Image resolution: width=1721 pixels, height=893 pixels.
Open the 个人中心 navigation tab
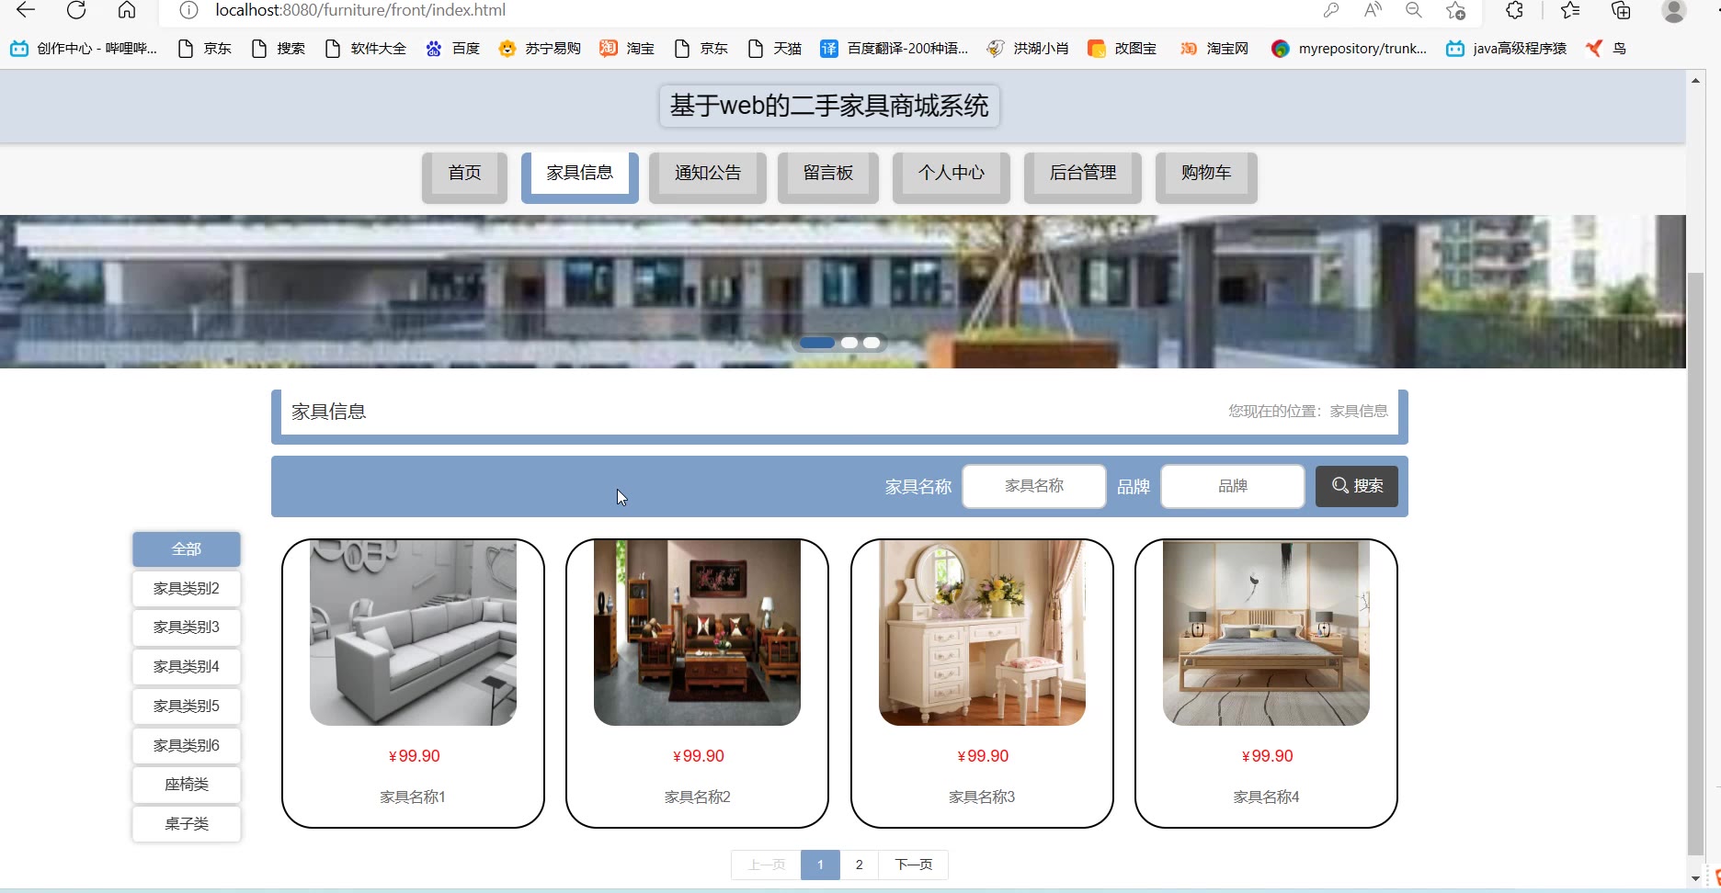(951, 176)
